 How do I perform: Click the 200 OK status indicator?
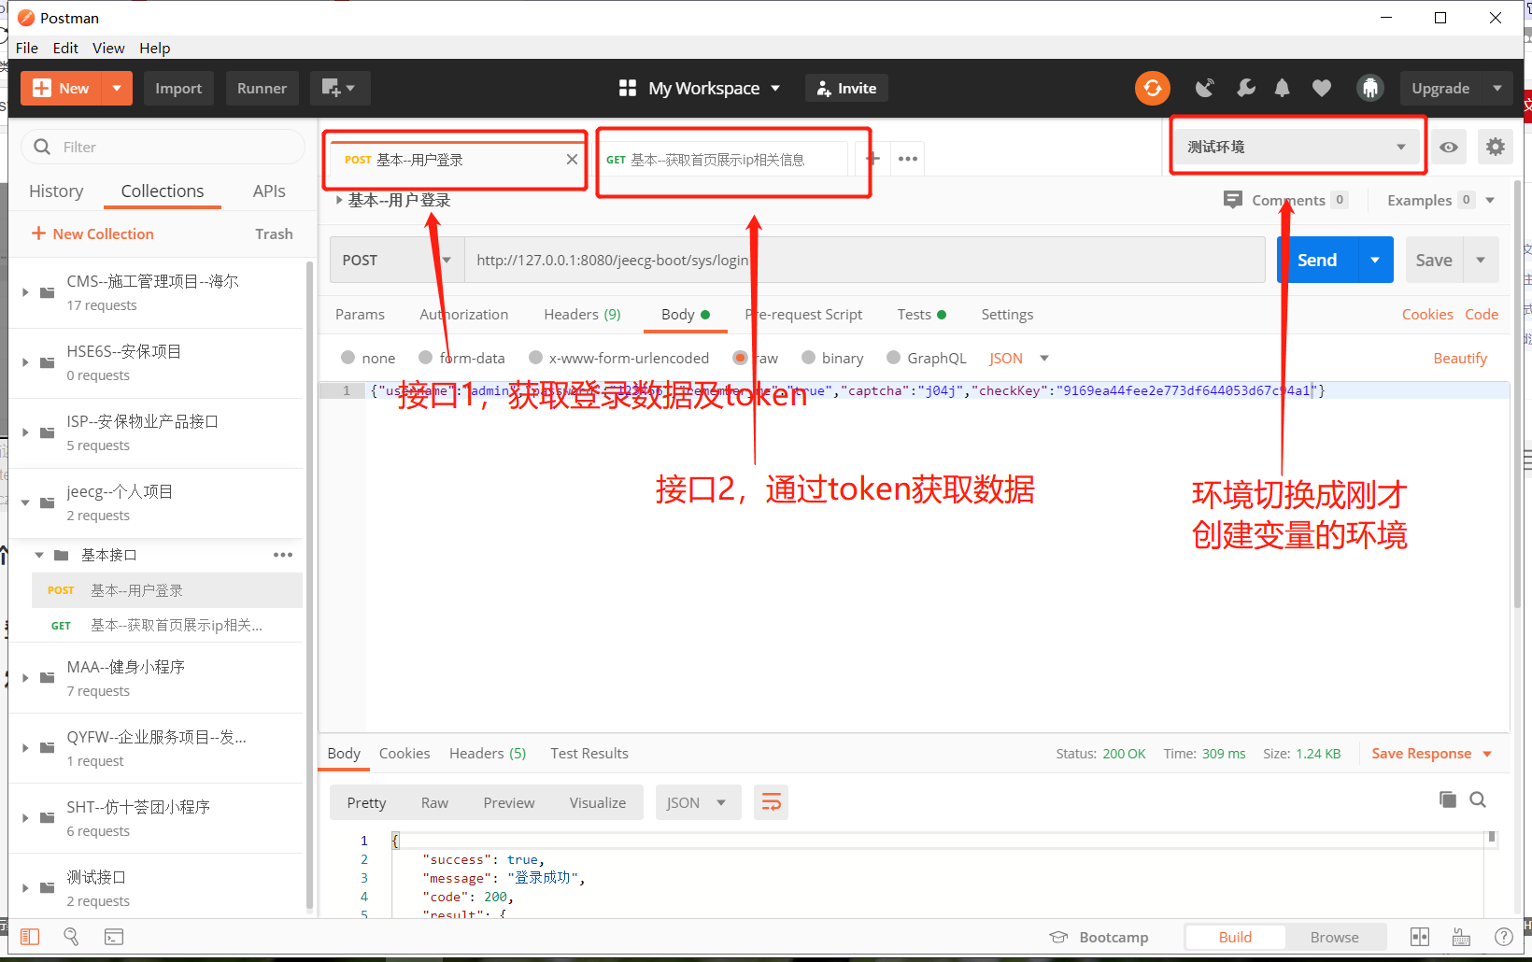(x=1124, y=754)
